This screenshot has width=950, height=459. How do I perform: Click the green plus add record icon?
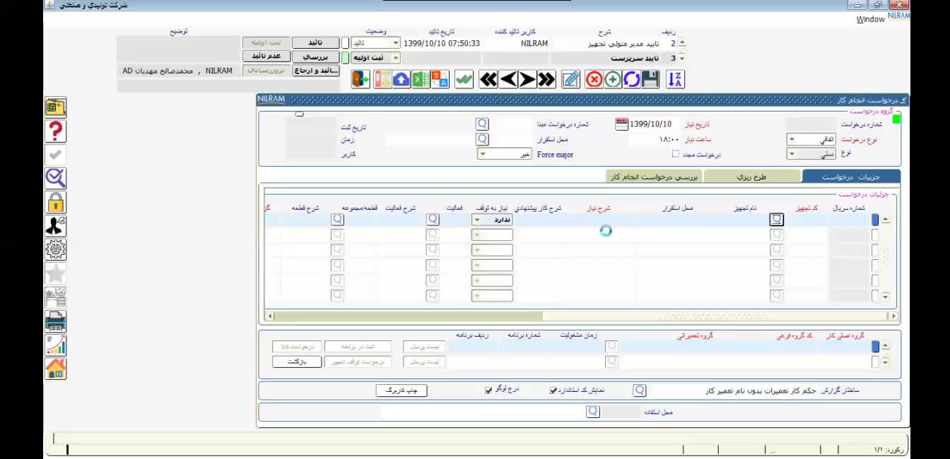[613, 79]
